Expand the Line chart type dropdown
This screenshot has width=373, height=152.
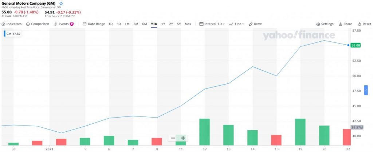236,24
